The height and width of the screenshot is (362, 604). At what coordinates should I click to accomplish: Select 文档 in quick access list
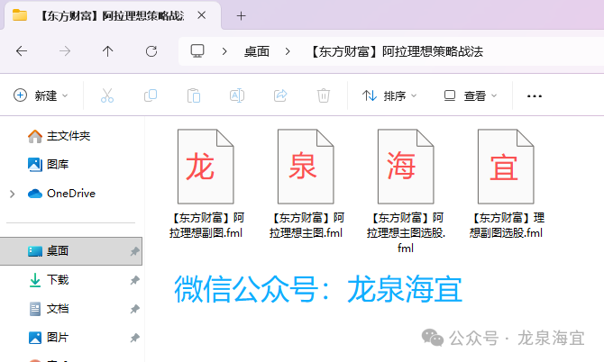tap(58, 309)
